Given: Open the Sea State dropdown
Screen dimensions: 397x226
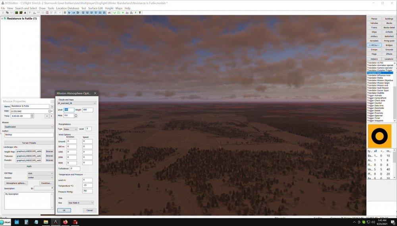Looking at the screenshot, I should 81,203.
